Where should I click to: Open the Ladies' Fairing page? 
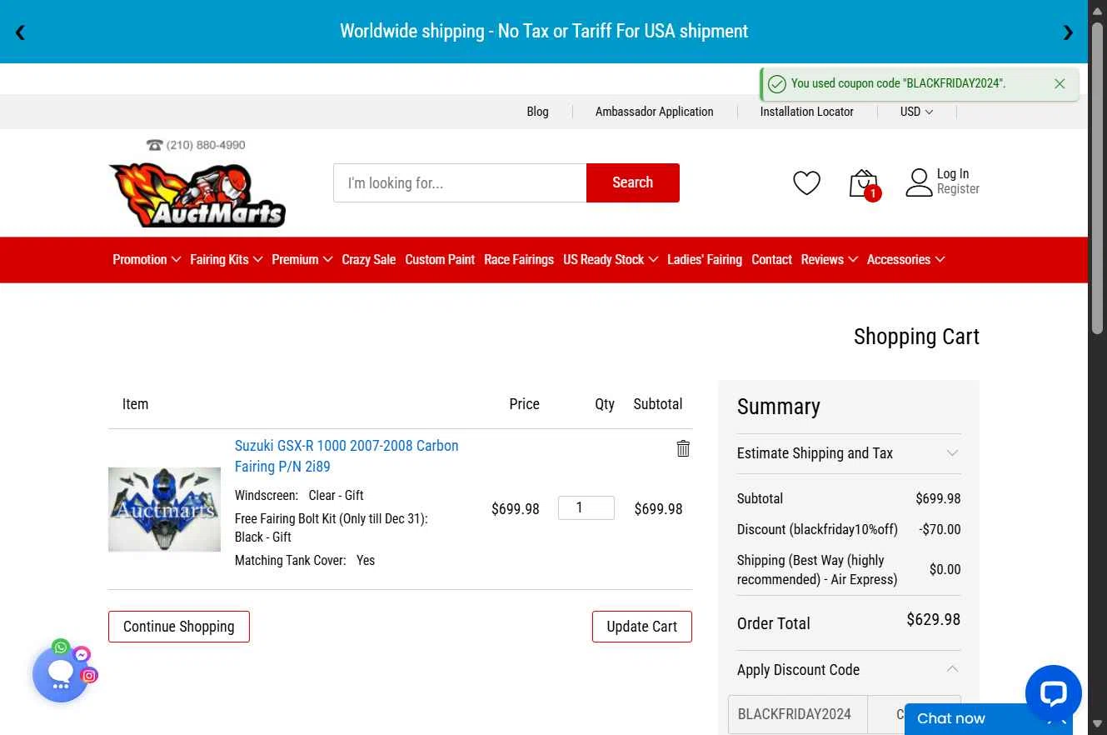705,260
